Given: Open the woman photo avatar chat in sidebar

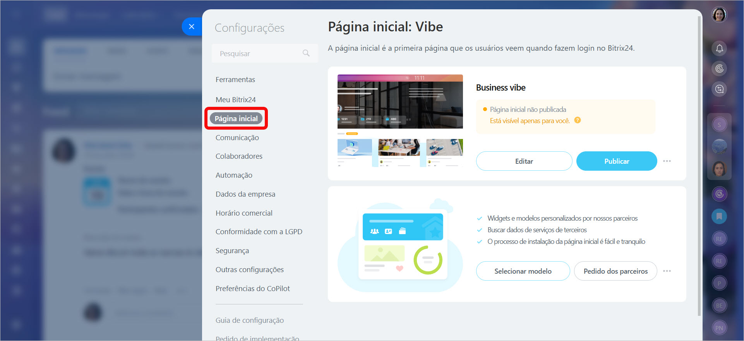Looking at the screenshot, I should [x=719, y=169].
